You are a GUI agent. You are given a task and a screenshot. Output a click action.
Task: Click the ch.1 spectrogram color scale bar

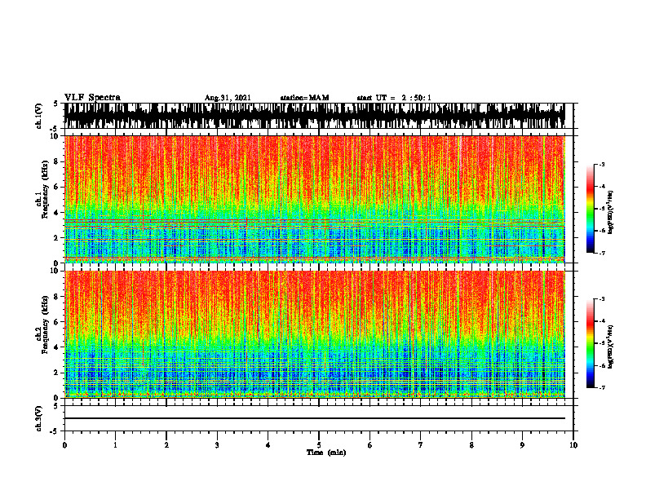(591, 209)
